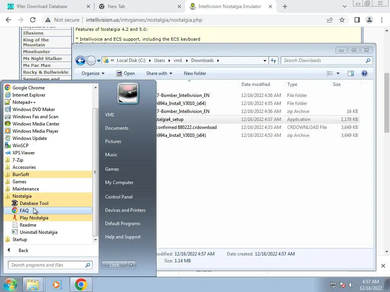Image resolution: width=390 pixels, height=292 pixels.
Task: Launch Google Chrome from program list
Action: pyautogui.click(x=48, y=88)
